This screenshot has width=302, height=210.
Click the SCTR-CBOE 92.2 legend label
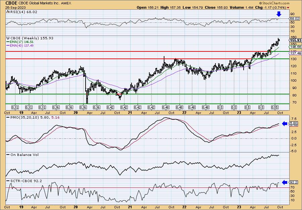[26, 181]
